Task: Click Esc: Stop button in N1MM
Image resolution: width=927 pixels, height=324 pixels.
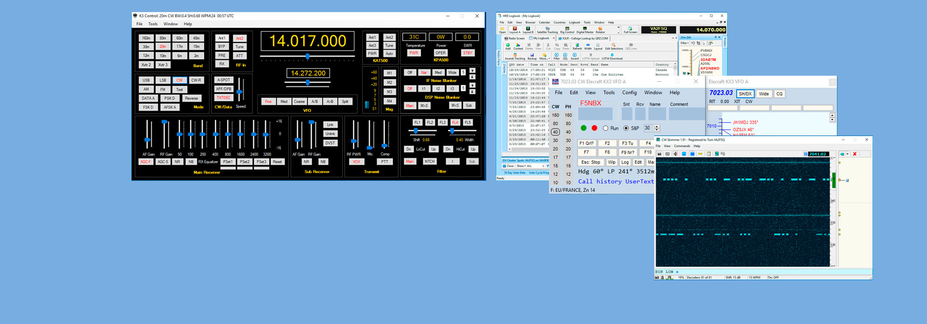Action: tap(590, 162)
